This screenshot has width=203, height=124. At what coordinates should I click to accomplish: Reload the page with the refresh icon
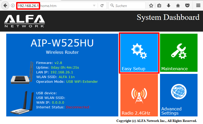[x=102, y=5]
